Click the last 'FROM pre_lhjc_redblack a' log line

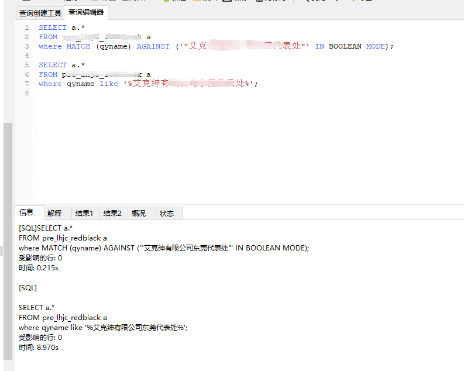[x=63, y=317]
